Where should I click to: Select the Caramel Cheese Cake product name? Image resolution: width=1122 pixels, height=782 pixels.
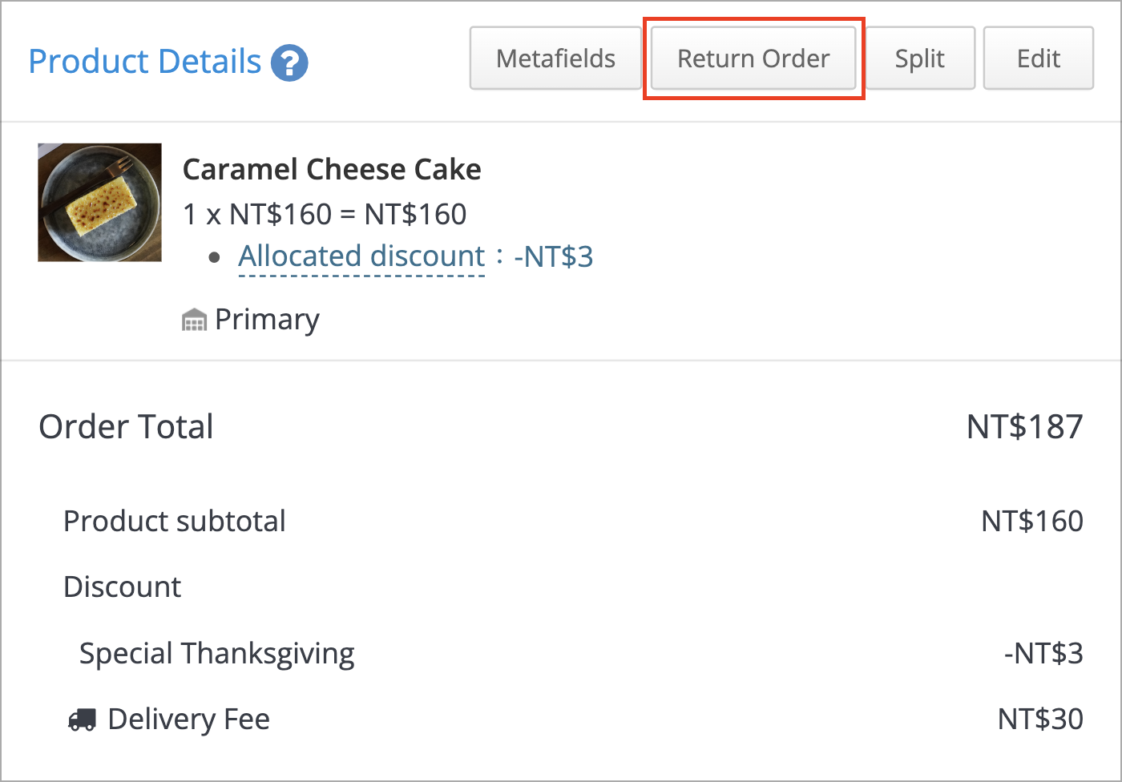point(332,169)
